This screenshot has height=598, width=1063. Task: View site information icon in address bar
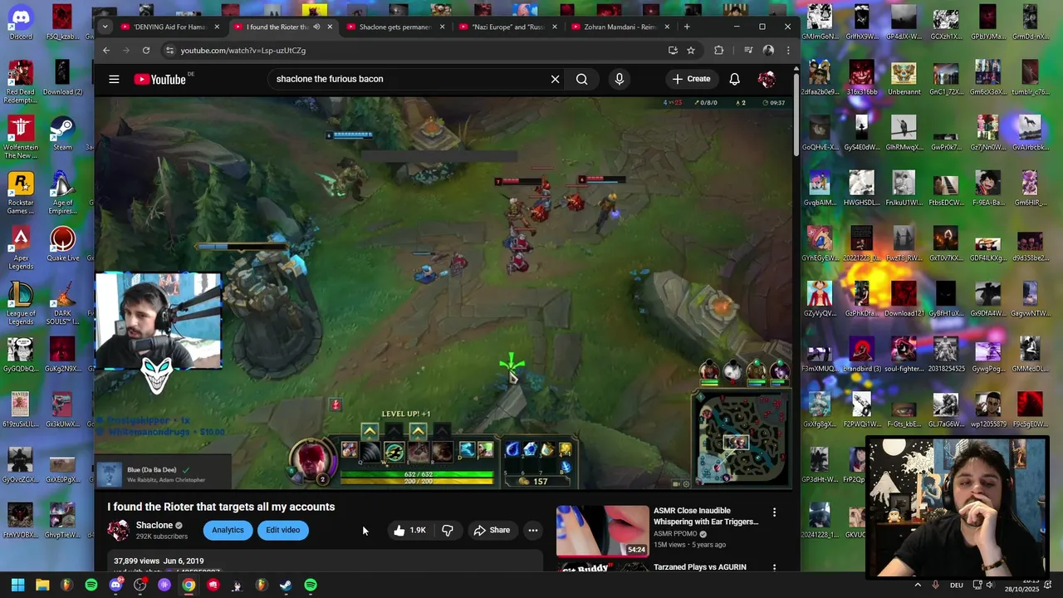point(169,51)
